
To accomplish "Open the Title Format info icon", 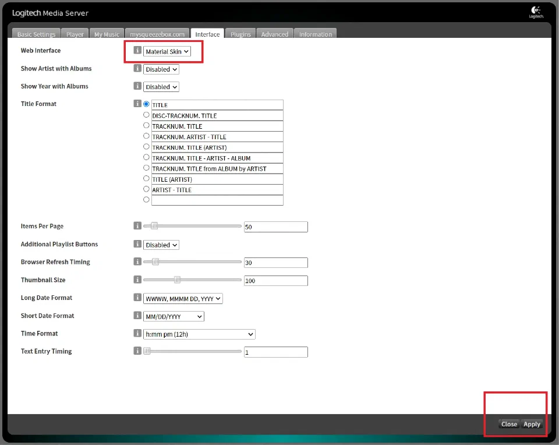I will (137, 104).
